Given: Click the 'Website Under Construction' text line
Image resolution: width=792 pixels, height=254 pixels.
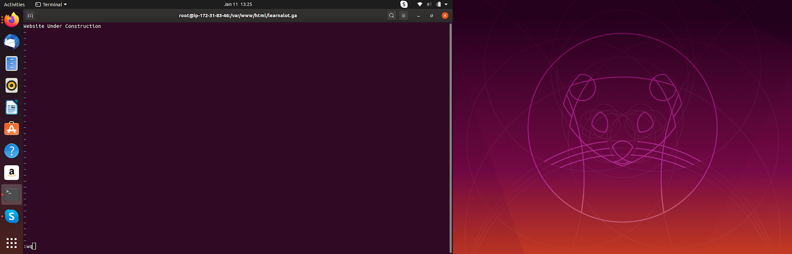Looking at the screenshot, I should point(62,26).
